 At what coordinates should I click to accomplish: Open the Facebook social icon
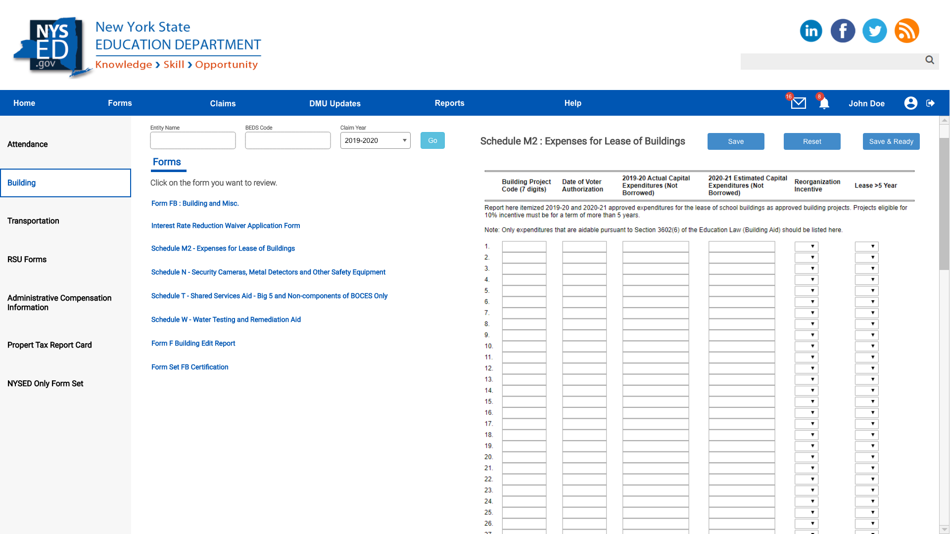(843, 31)
